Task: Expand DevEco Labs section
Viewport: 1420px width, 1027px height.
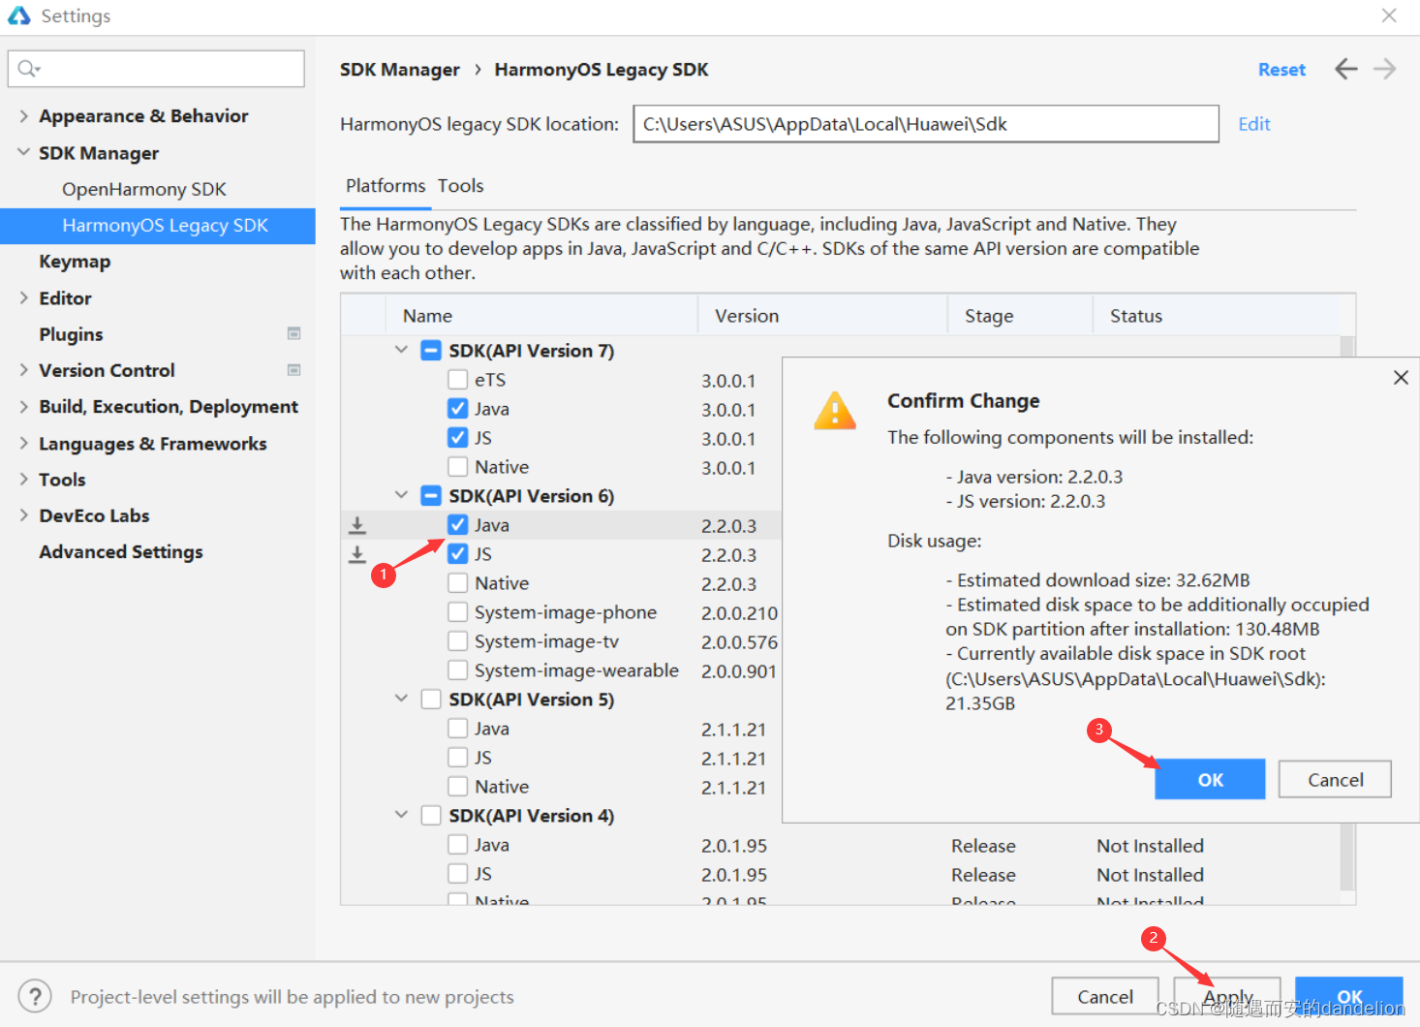Action: click(23, 514)
